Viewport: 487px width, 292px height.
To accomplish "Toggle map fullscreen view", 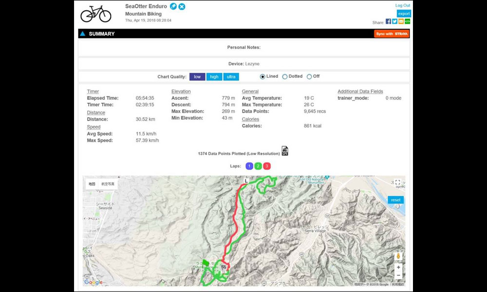I will click(x=397, y=182).
